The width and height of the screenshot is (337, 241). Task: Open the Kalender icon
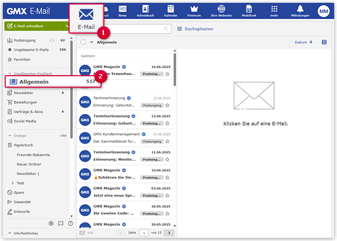[x=171, y=11]
